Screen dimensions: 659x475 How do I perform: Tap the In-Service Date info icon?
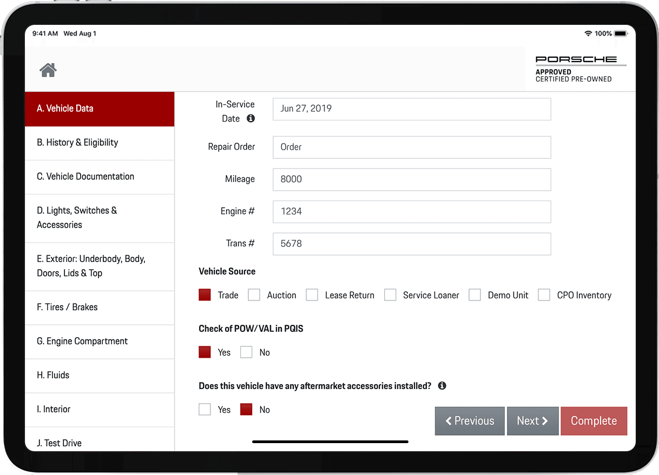tap(251, 118)
